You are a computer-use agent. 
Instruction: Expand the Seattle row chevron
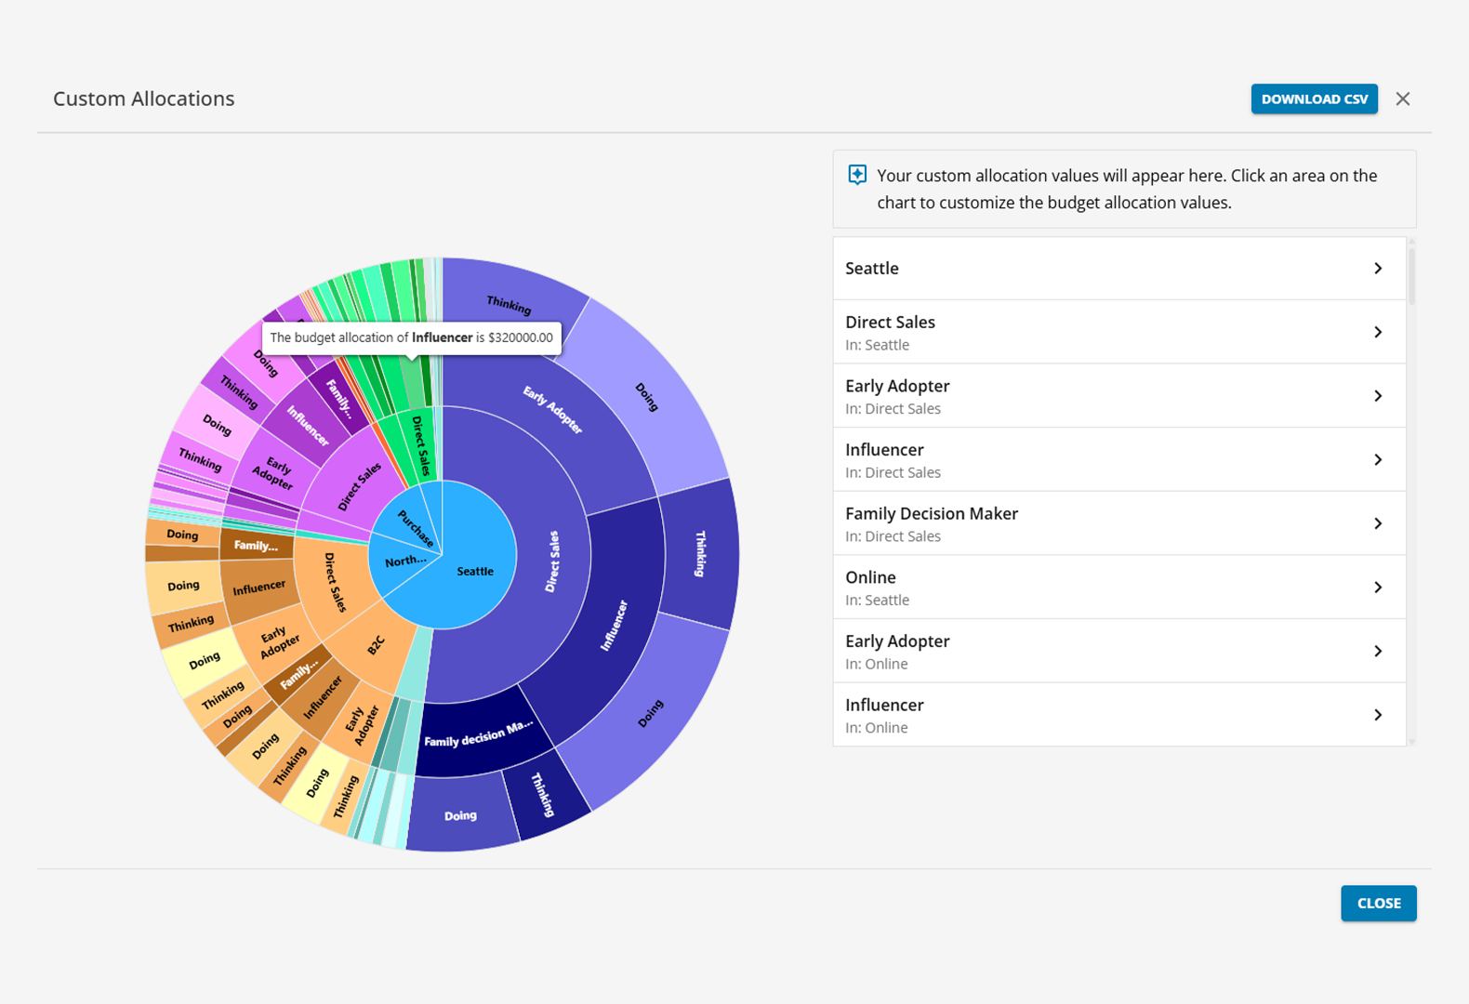[1378, 269]
